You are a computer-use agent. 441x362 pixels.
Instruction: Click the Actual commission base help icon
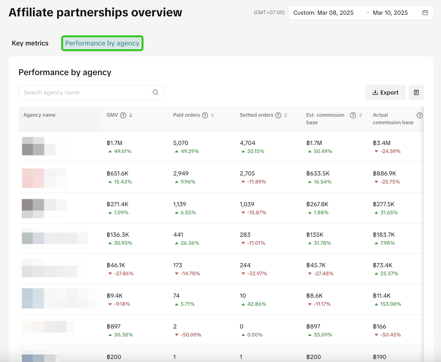coord(419,115)
